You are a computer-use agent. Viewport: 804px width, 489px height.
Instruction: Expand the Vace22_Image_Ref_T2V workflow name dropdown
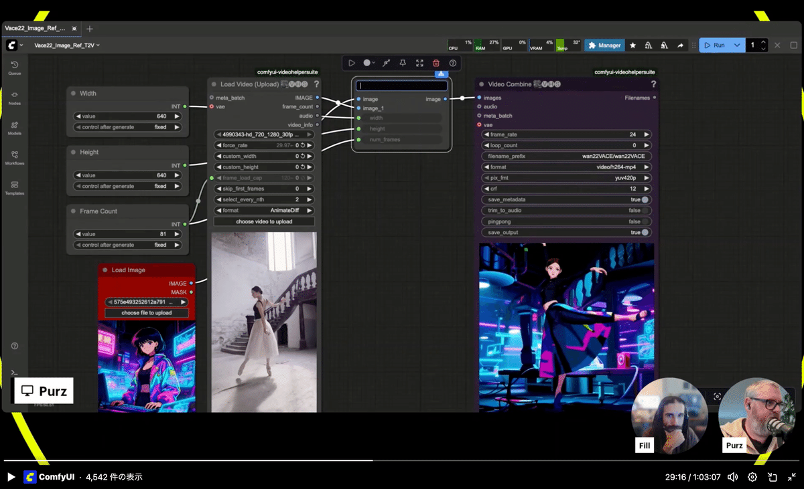(67, 45)
